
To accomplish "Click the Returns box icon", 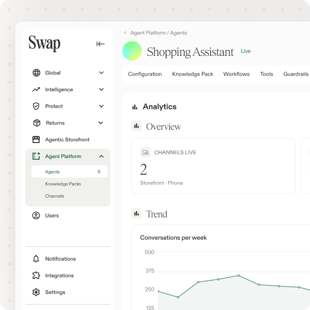I will (x=37, y=123).
